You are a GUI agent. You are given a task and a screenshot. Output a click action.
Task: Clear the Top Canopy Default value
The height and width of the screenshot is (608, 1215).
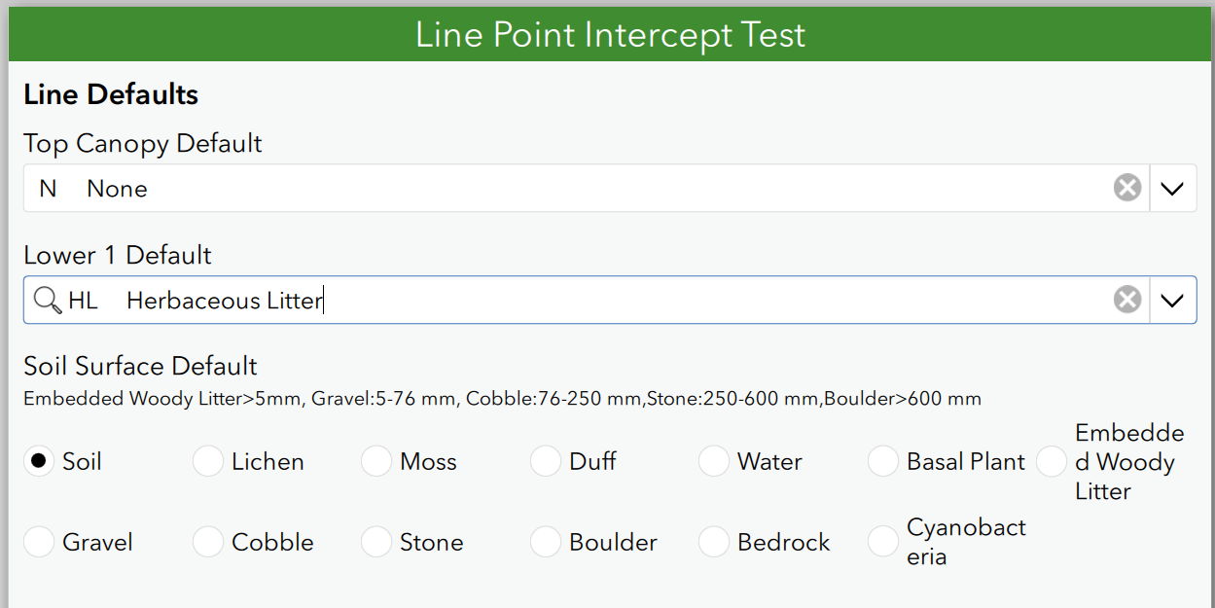[x=1126, y=188]
